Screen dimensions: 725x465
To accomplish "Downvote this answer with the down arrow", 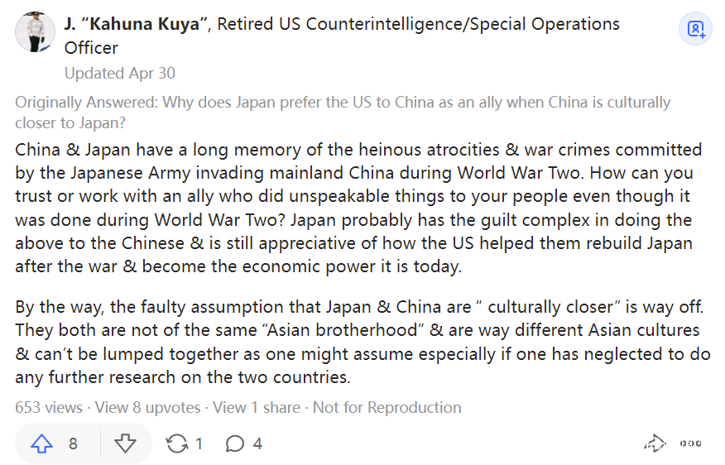I will click(125, 444).
